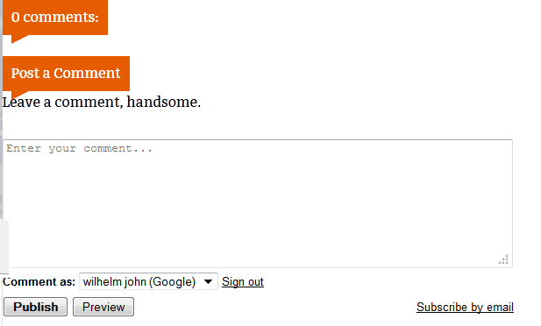Click the Comment as label
Viewport: 541px width, 326px height.
click(x=39, y=282)
